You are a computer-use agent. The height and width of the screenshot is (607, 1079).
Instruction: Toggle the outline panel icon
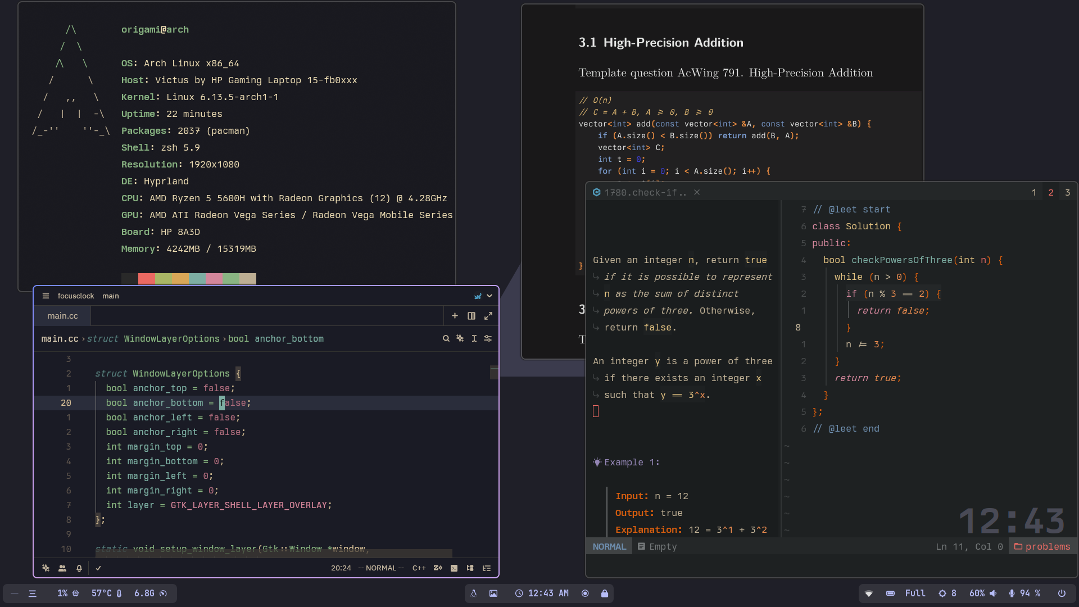point(487,568)
